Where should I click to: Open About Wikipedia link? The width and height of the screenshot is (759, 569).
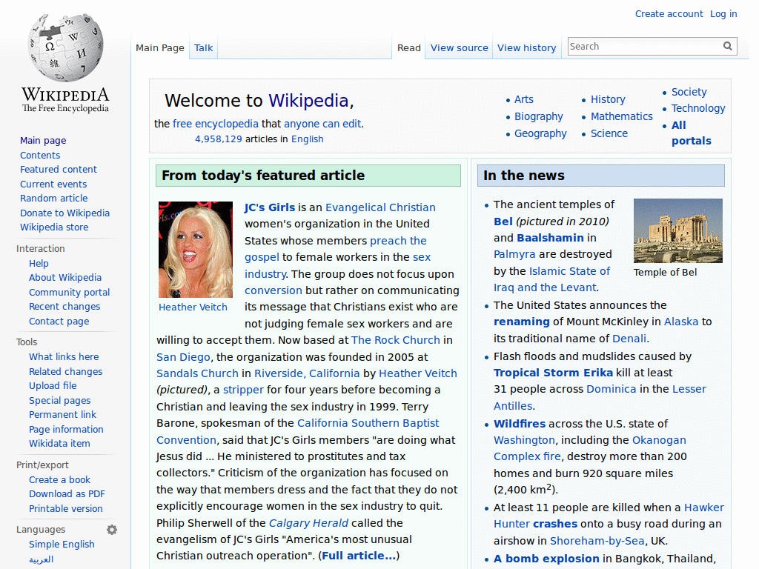pyautogui.click(x=65, y=278)
